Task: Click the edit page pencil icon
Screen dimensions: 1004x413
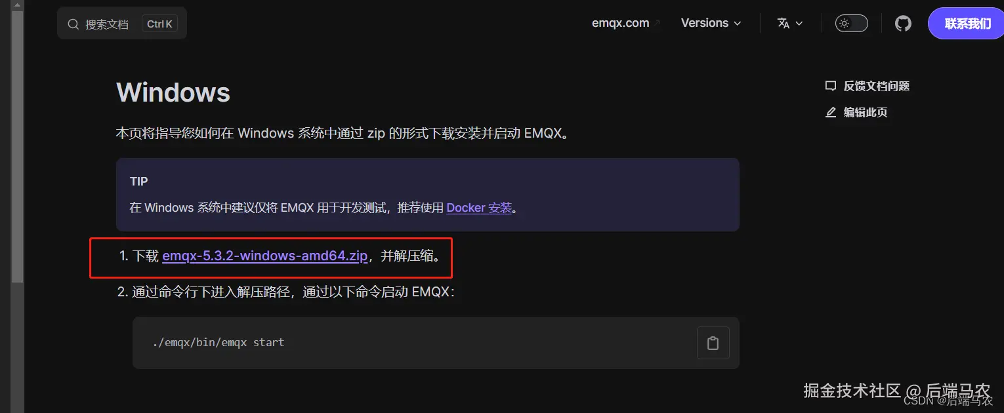Action: [831, 112]
